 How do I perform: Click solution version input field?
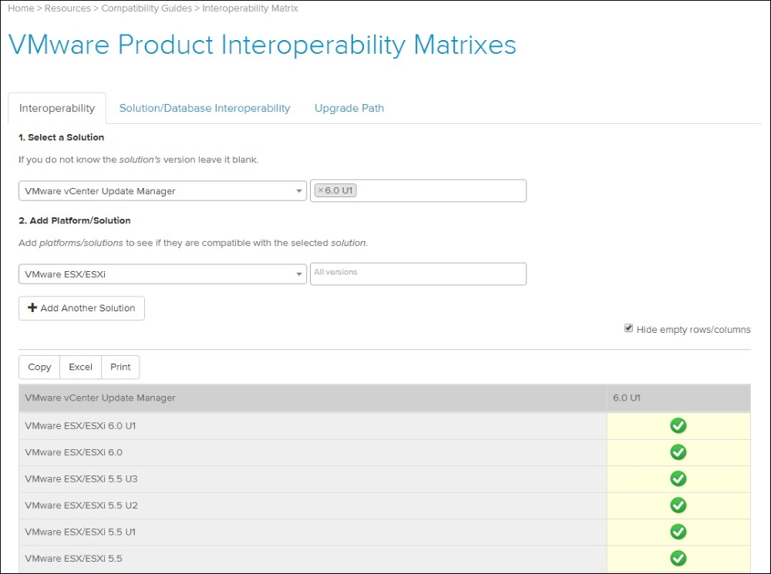418,190
